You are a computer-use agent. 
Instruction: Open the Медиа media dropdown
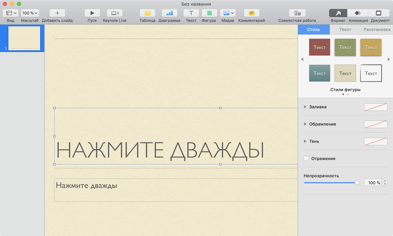228,13
